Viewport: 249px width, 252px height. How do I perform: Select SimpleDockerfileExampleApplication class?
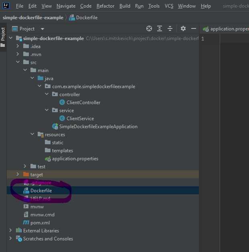coord(98,127)
